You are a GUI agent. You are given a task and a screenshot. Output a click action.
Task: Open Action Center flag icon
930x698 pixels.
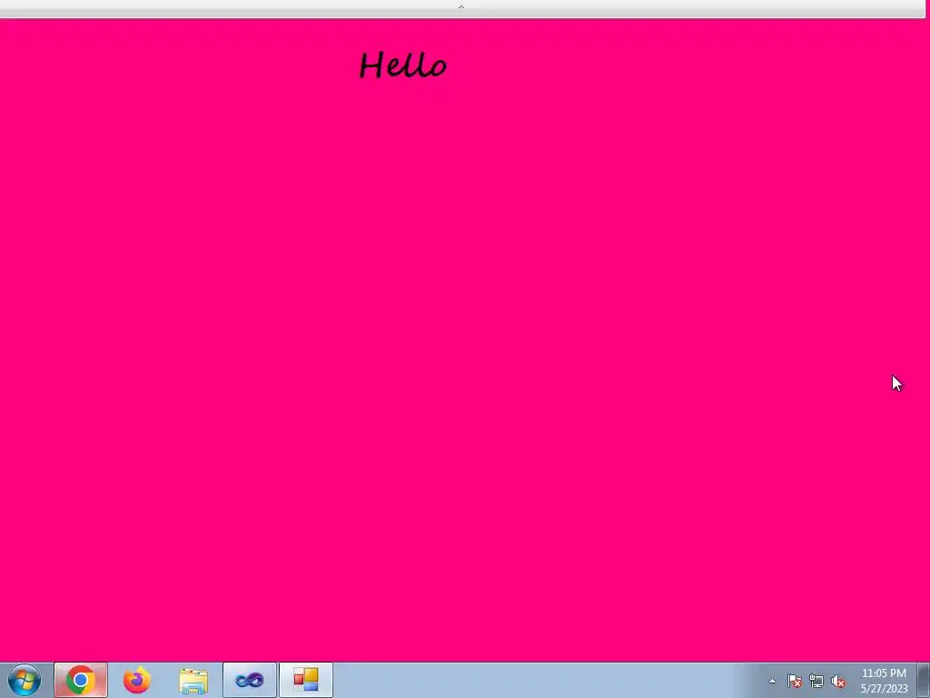pos(795,681)
